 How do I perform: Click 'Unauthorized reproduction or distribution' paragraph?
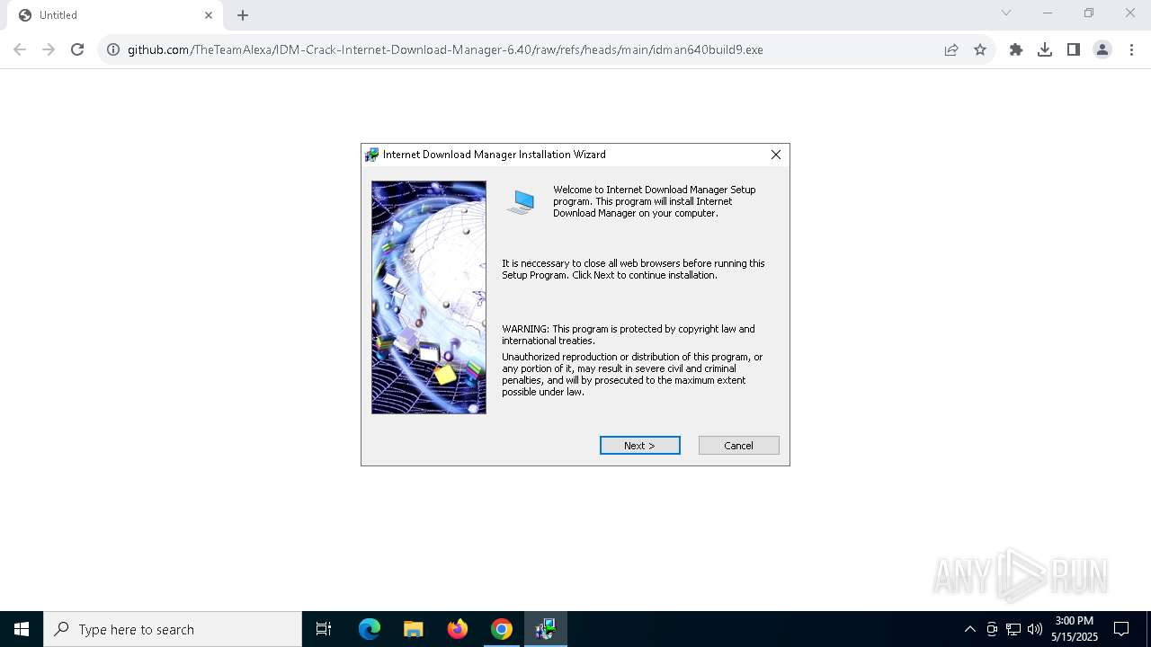point(632,374)
